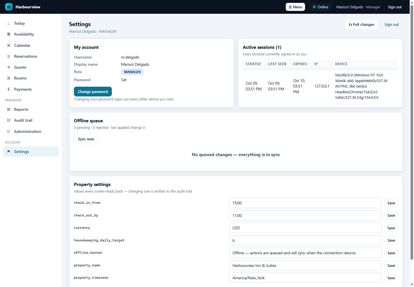Click the Calendar icon in sidebar
This screenshot has height=287, width=414.
point(9,45)
